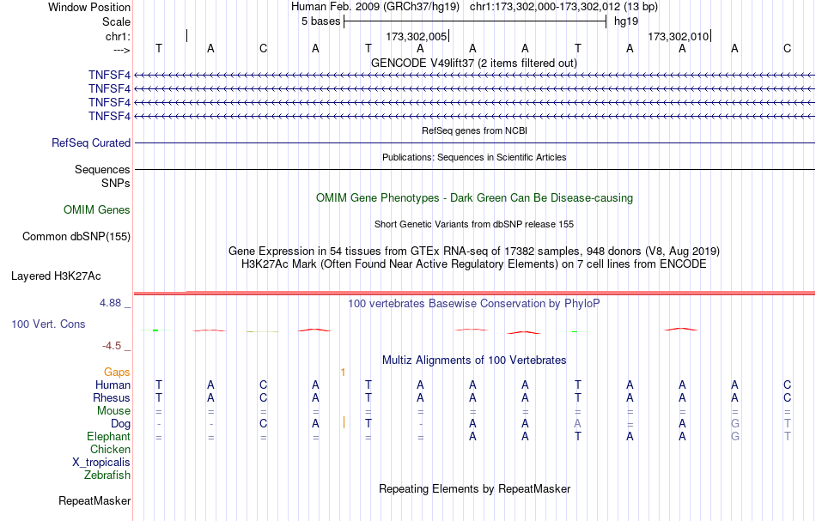Open the OMIM Genes track label
Screen dimensions: 816x521
coord(97,209)
